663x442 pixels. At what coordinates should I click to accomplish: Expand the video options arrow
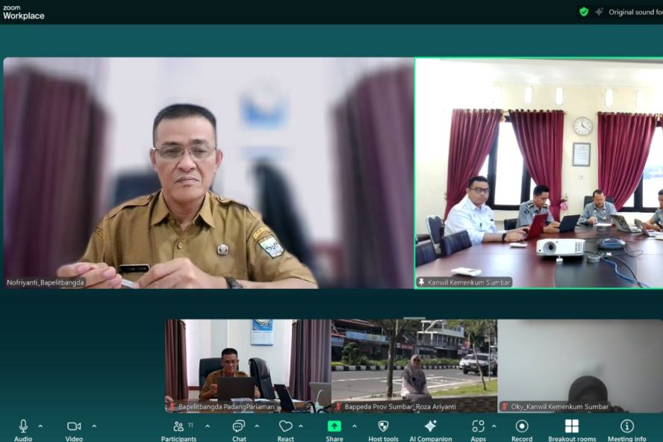click(x=94, y=426)
